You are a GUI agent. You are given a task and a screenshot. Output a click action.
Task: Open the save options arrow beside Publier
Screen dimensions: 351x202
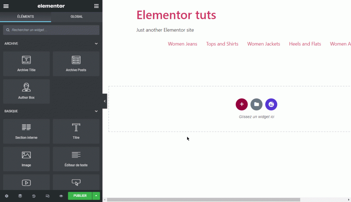(96, 196)
